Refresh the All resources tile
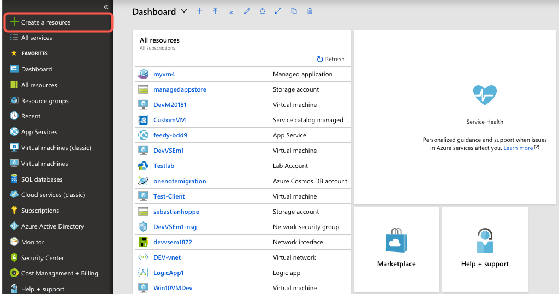The image size is (559, 294). [x=330, y=59]
